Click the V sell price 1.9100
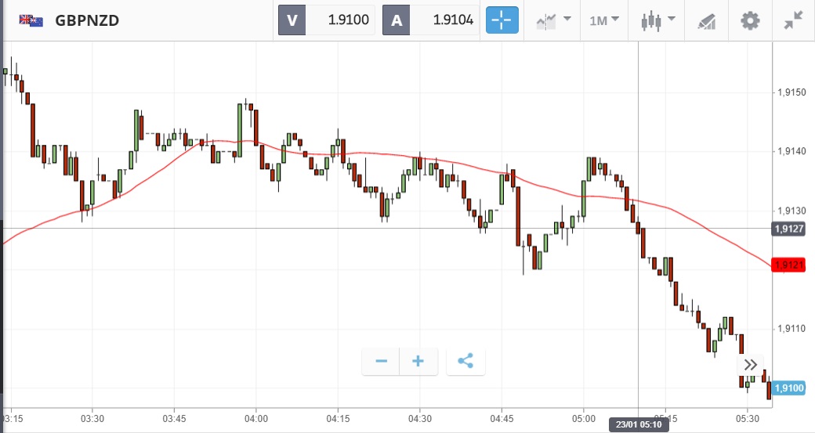815x433 pixels. pyautogui.click(x=327, y=20)
